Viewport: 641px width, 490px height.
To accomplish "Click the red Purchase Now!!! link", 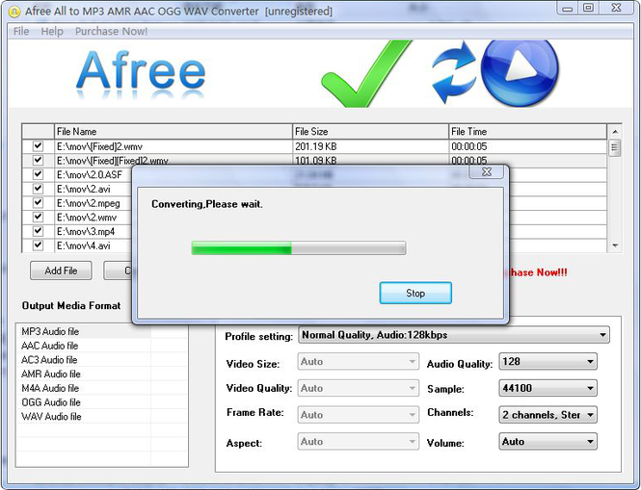I will tap(536, 272).
